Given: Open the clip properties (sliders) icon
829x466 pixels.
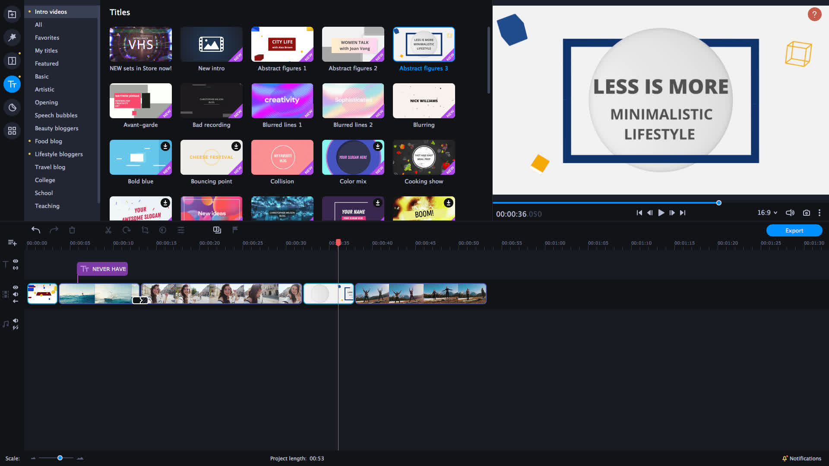Looking at the screenshot, I should pyautogui.click(x=181, y=230).
